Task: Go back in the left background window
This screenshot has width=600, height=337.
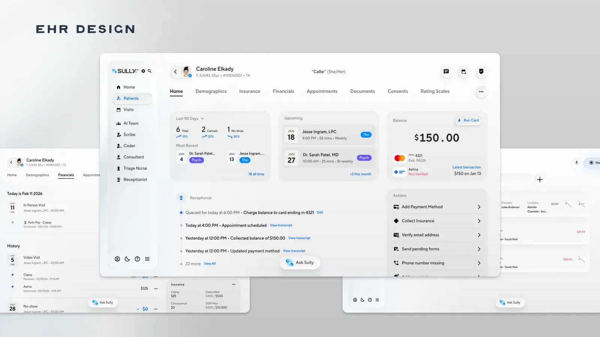Action: click(11, 163)
